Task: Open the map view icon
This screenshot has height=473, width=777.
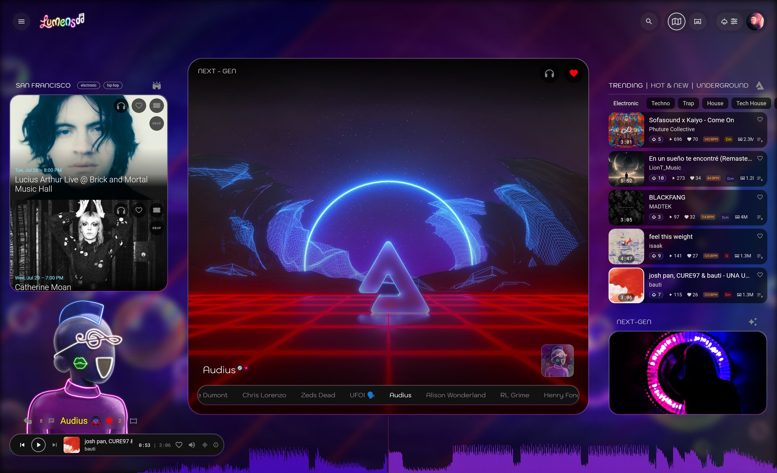Action: (676, 22)
